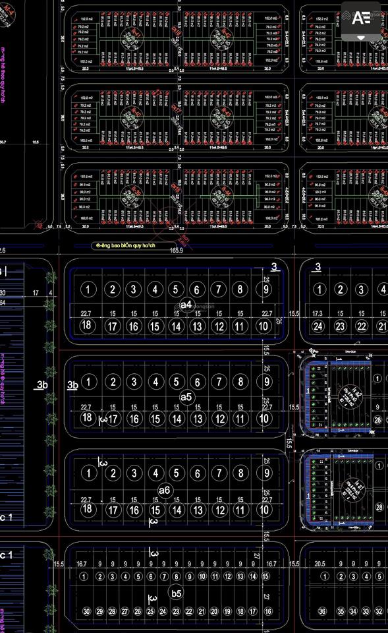Viewport: 388px width, 633px height.
Task: Click the A≡ text reader icon
Action: point(361,18)
